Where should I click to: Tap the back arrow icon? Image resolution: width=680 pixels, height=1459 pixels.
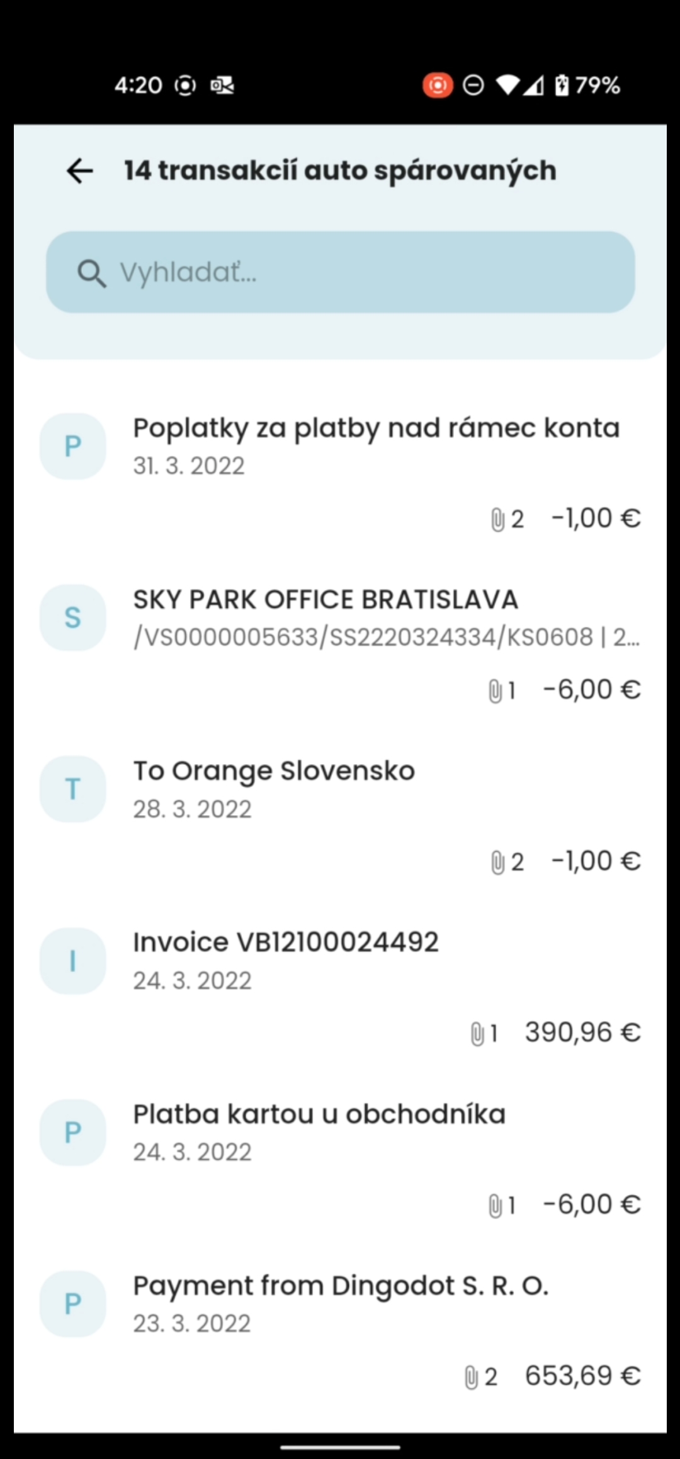click(x=80, y=171)
